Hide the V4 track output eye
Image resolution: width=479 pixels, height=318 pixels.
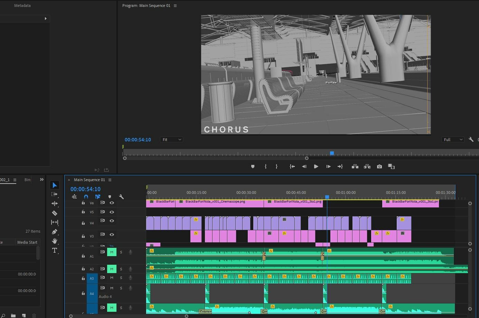coord(112,221)
